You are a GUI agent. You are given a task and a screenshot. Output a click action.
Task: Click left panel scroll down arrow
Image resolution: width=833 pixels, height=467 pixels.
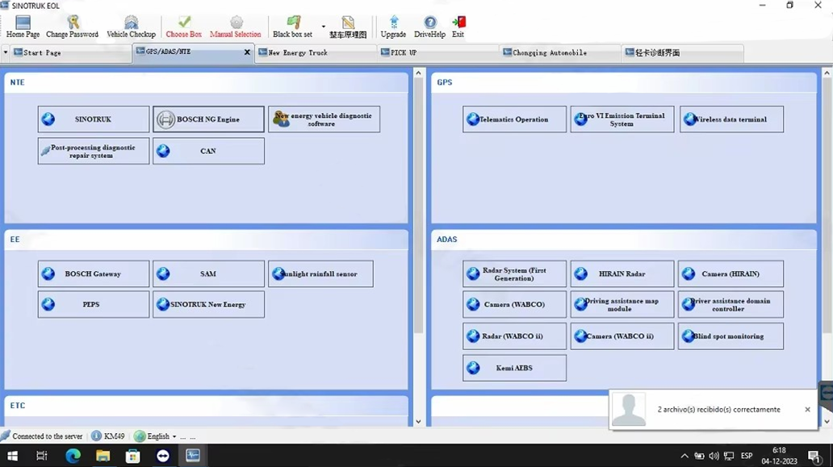pos(418,421)
